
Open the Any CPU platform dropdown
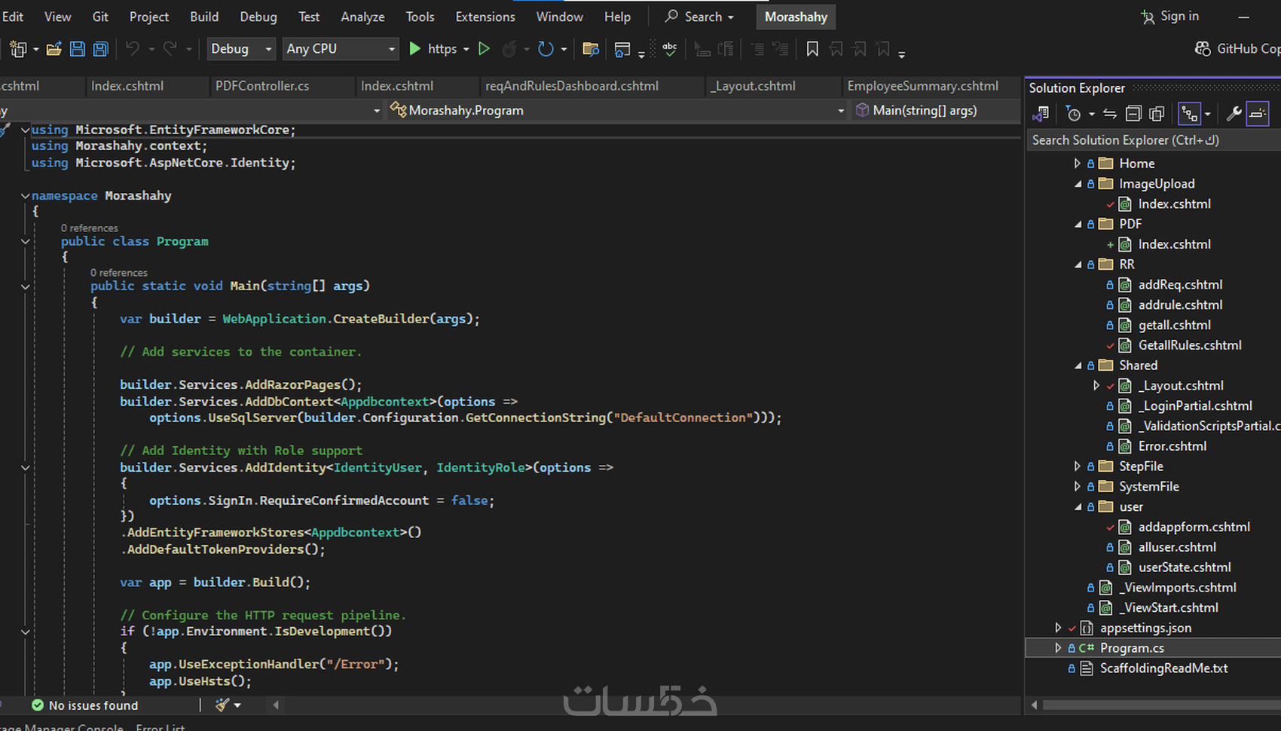(x=341, y=49)
